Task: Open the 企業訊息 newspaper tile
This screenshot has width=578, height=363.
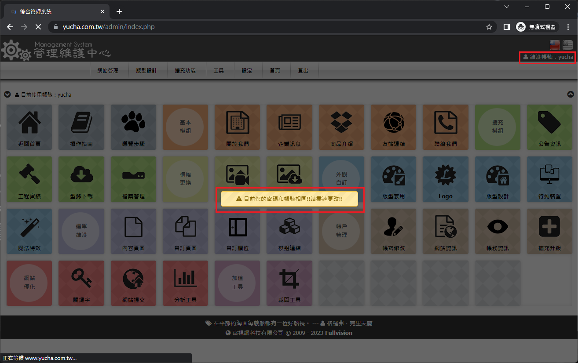Action: coord(289,127)
